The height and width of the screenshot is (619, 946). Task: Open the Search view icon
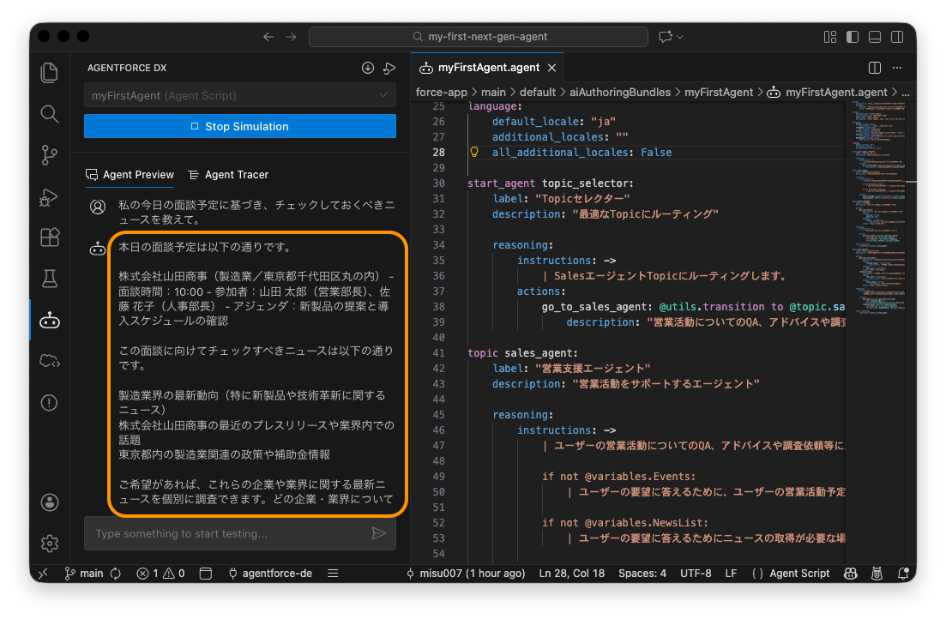(50, 114)
